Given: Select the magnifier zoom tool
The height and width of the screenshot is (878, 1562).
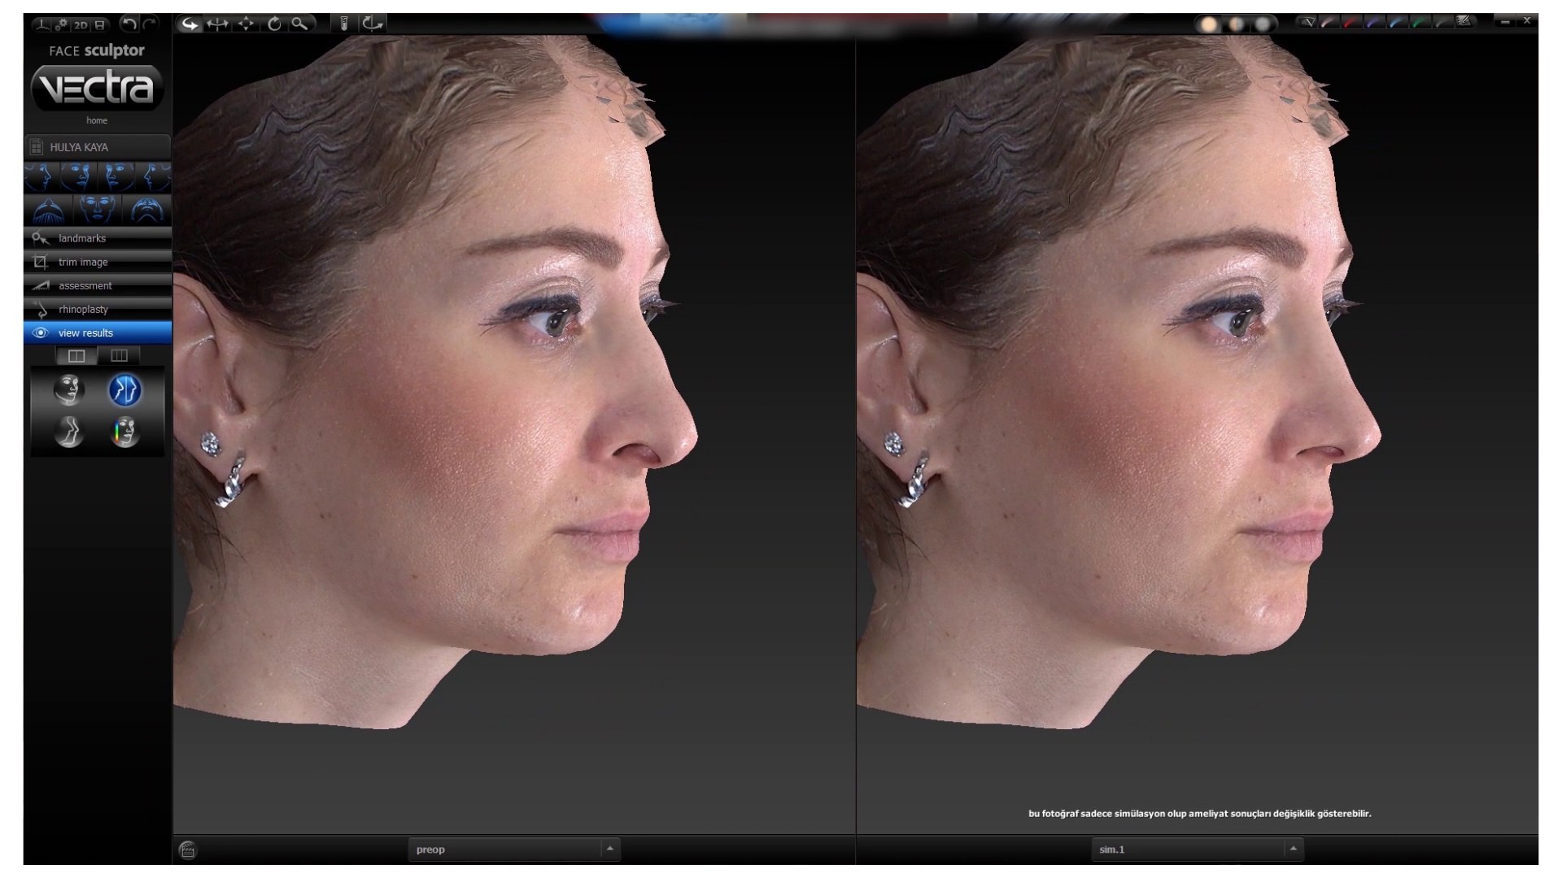Looking at the screenshot, I should pyautogui.click(x=300, y=24).
